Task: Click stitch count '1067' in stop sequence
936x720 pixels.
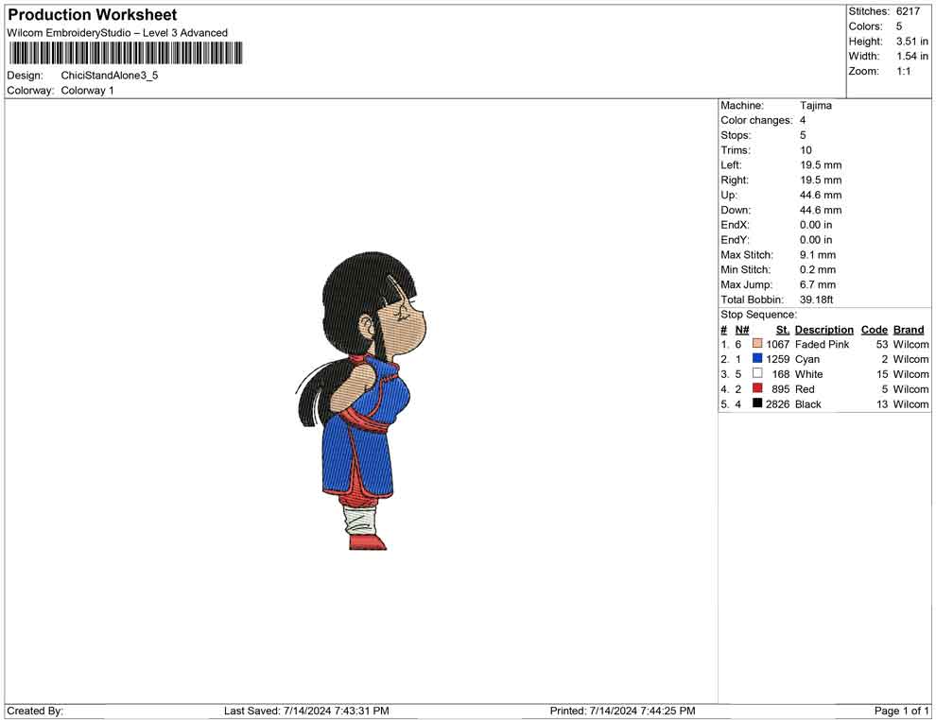Action: pos(778,344)
